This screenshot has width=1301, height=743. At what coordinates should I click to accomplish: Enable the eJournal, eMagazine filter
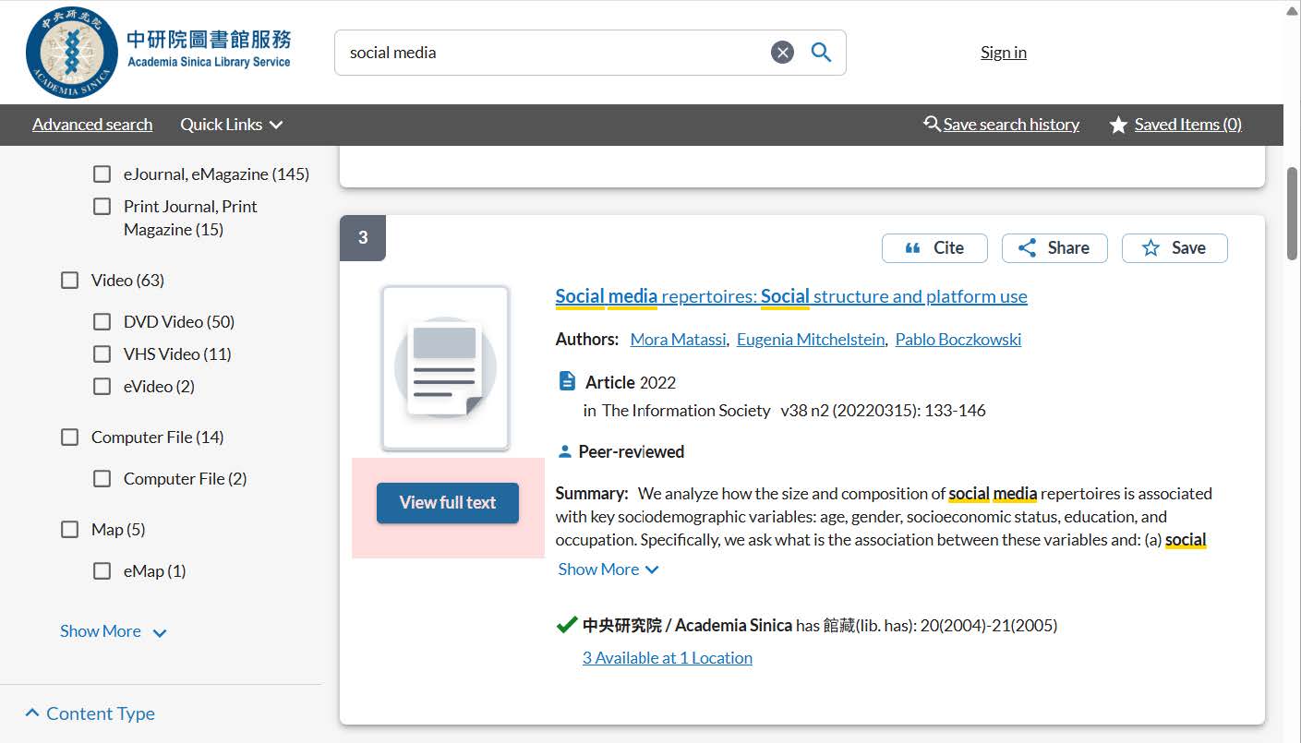pyautogui.click(x=102, y=174)
